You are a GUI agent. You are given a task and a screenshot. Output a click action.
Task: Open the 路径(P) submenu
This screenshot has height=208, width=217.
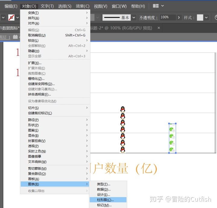(x=55, y=120)
